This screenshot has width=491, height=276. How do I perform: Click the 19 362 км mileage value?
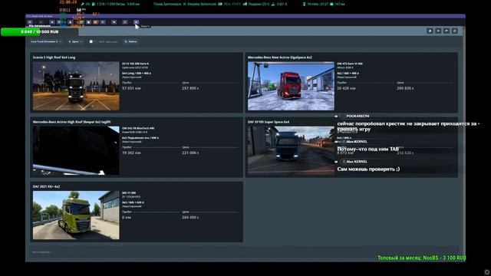point(131,153)
